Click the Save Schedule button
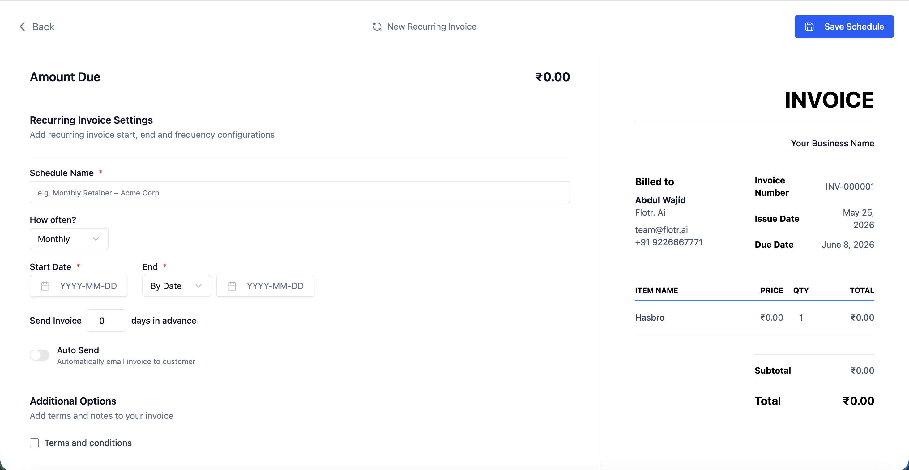 (844, 27)
